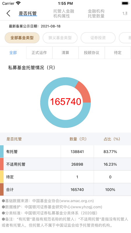The height and width of the screenshot is (233, 131).
Task: Open the 投顾协议 status tab
Action: point(91,53)
